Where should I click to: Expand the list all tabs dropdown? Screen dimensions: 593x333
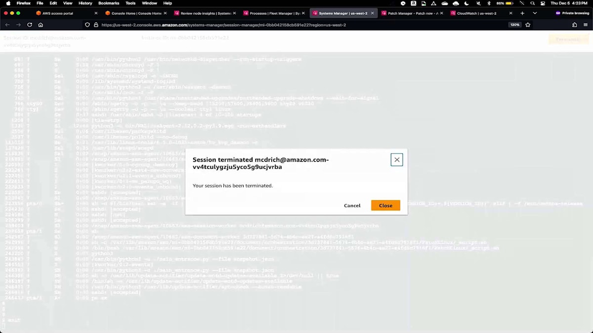click(x=535, y=13)
